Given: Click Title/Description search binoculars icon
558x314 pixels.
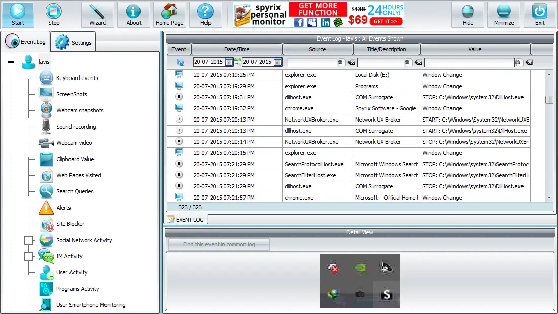Looking at the screenshot, I should pyautogui.click(x=407, y=62).
